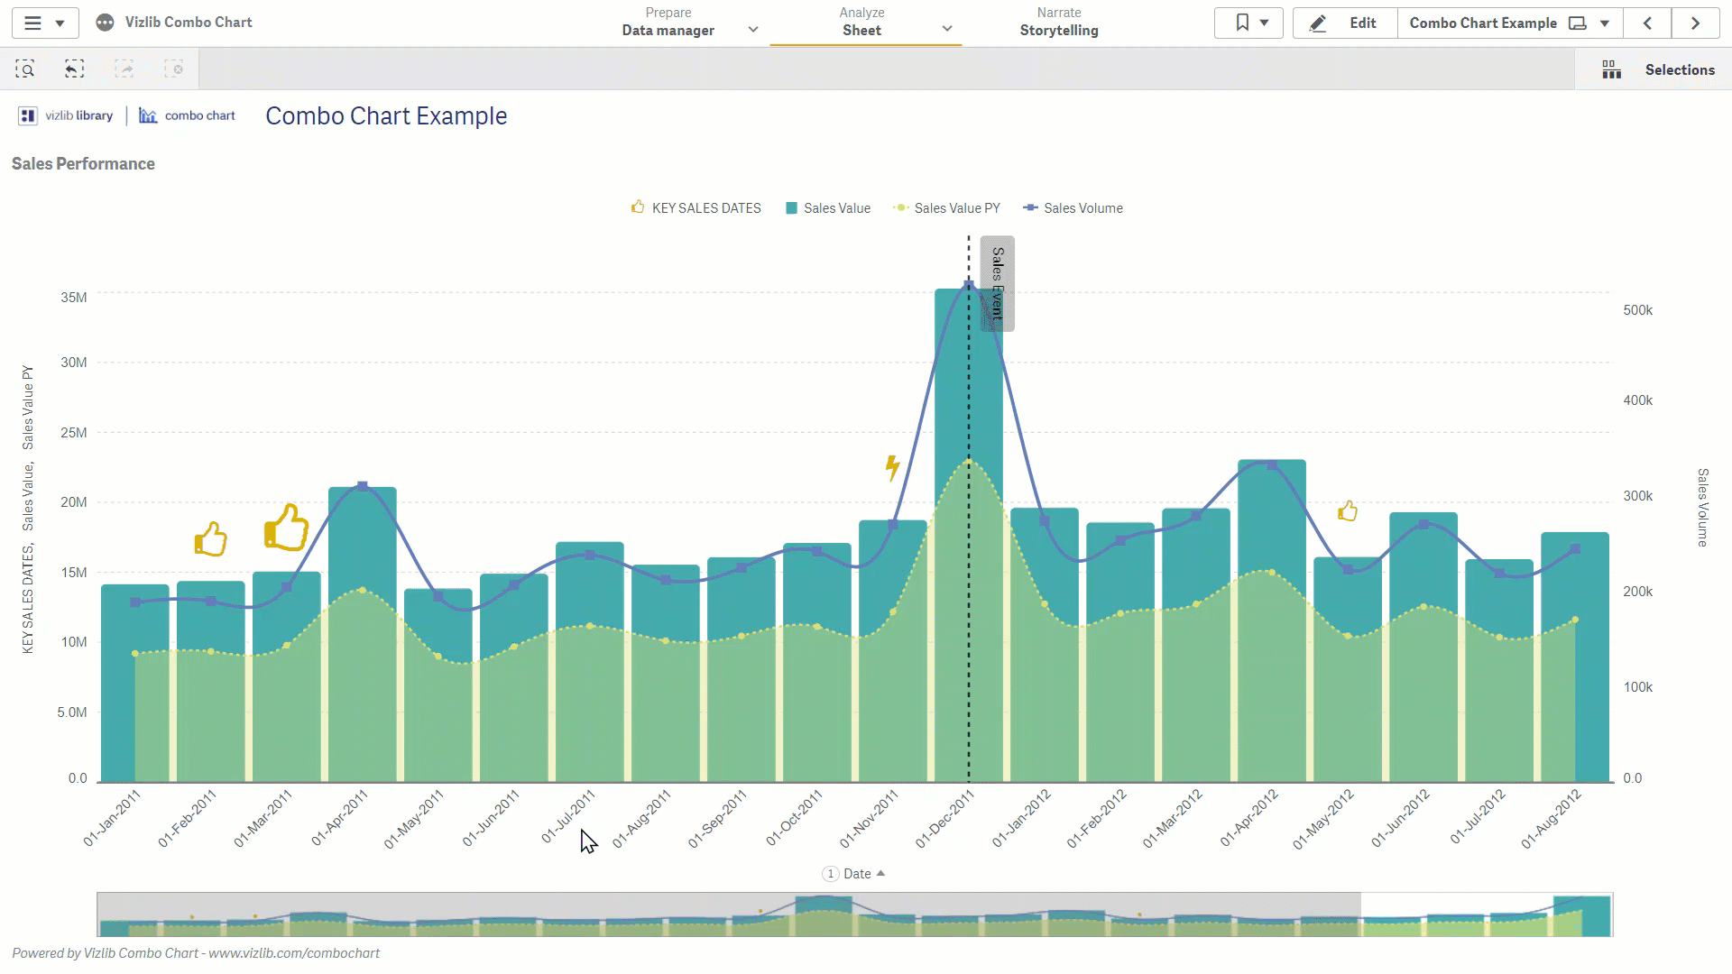Open the hamburger navigation menu

pyautogui.click(x=45, y=23)
